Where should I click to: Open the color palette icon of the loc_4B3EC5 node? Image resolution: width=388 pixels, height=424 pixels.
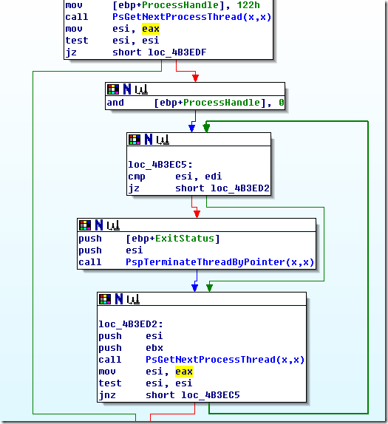click(x=135, y=140)
